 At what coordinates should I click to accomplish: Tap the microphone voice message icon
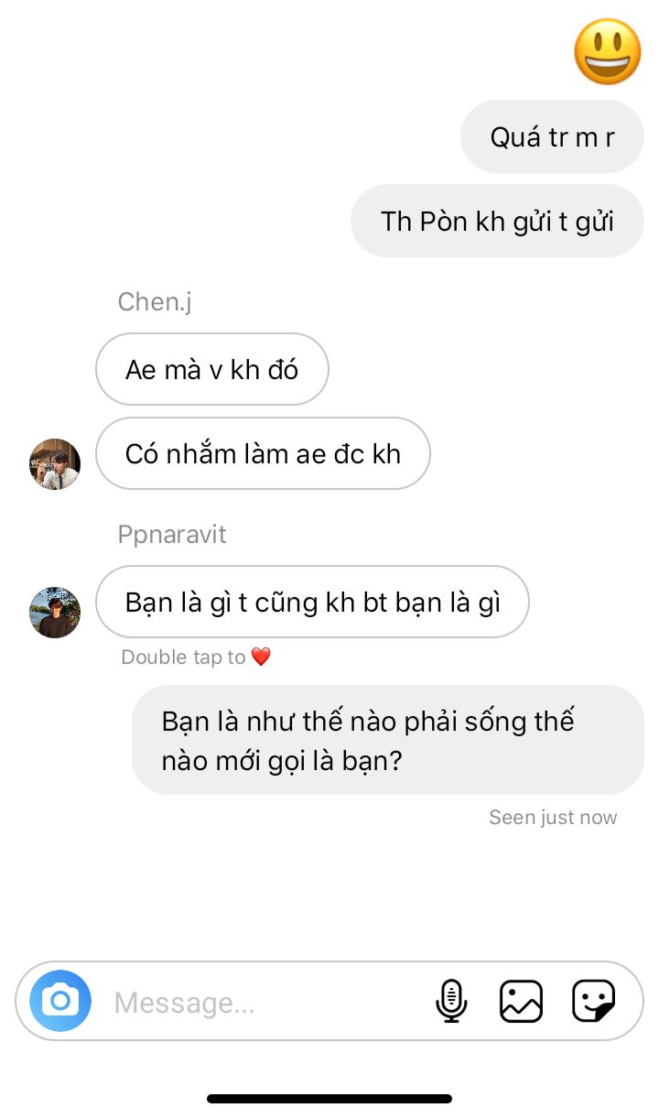[x=451, y=1001]
